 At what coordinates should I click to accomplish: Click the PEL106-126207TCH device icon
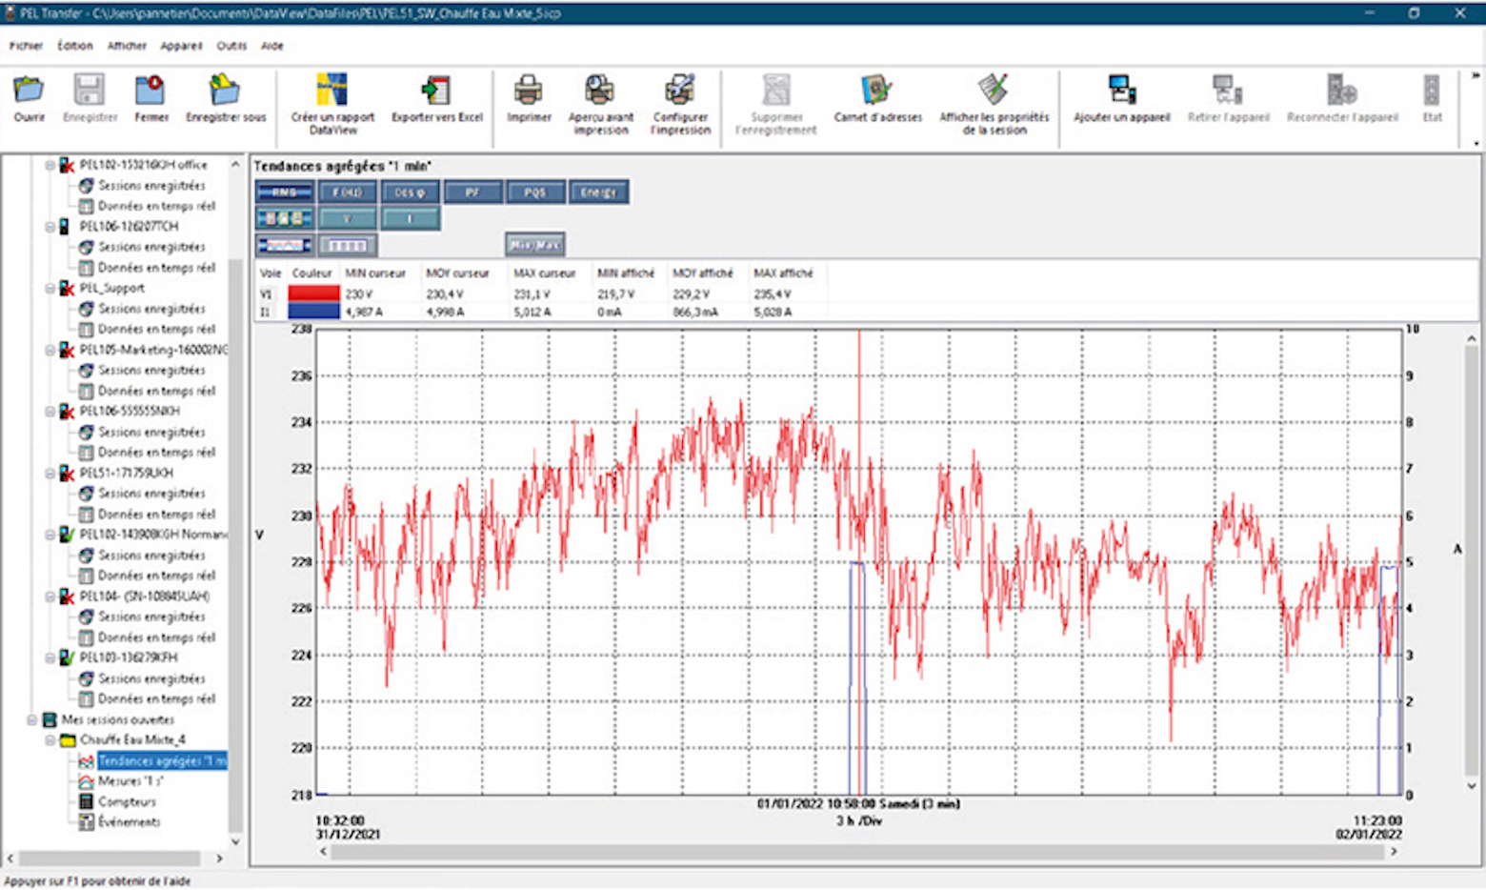coord(64,227)
